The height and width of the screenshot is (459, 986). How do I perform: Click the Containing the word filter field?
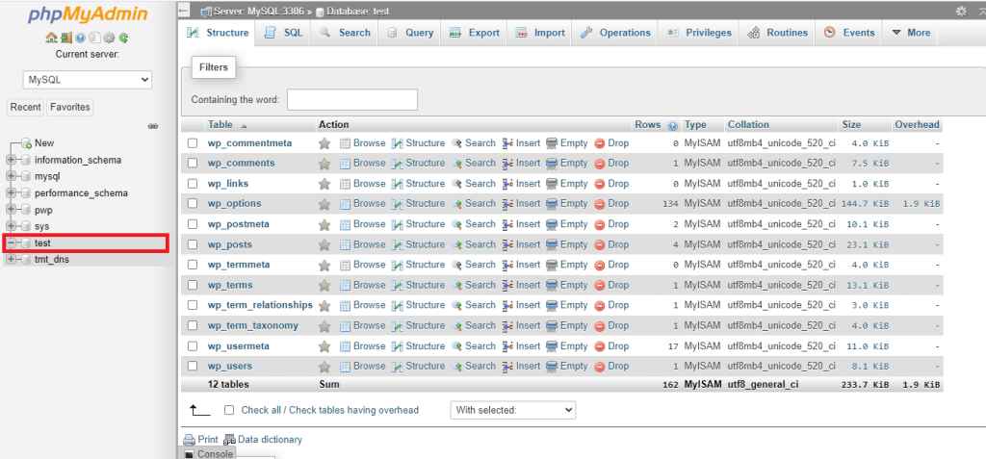(x=352, y=99)
